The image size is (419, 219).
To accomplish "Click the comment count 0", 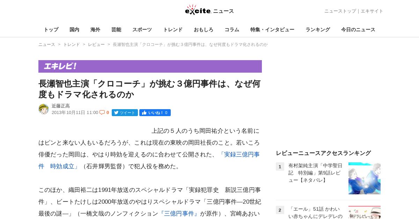I will click(x=108, y=113).
